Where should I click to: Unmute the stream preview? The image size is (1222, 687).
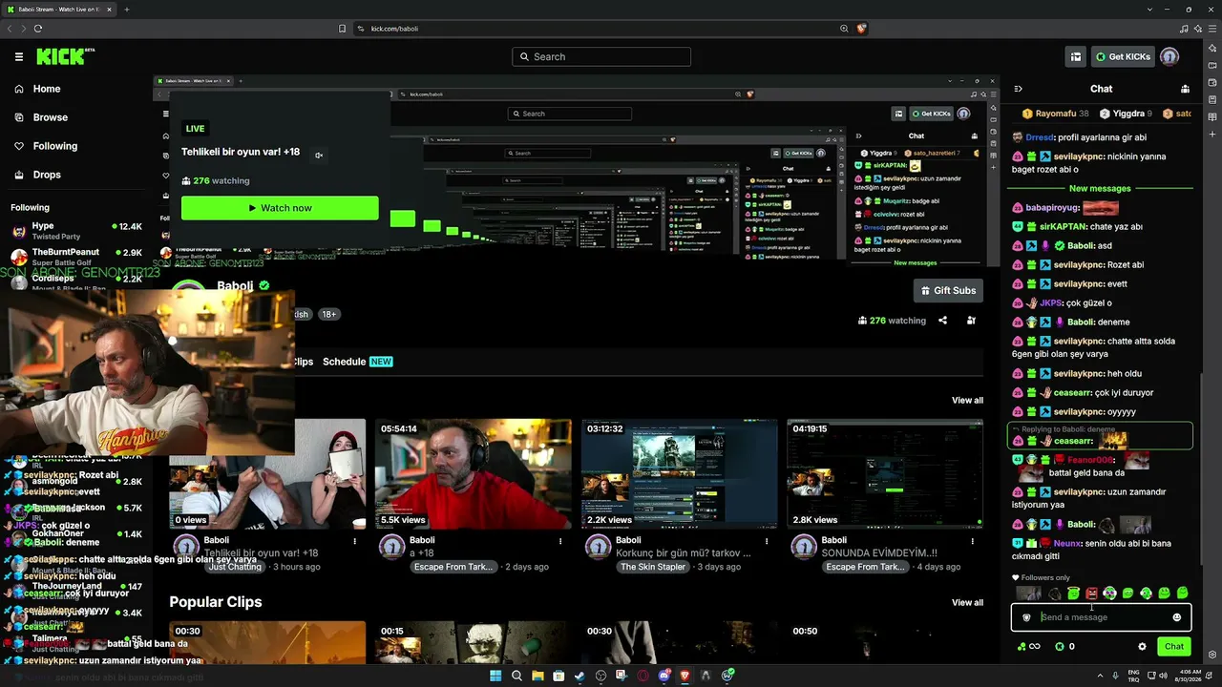319,156
